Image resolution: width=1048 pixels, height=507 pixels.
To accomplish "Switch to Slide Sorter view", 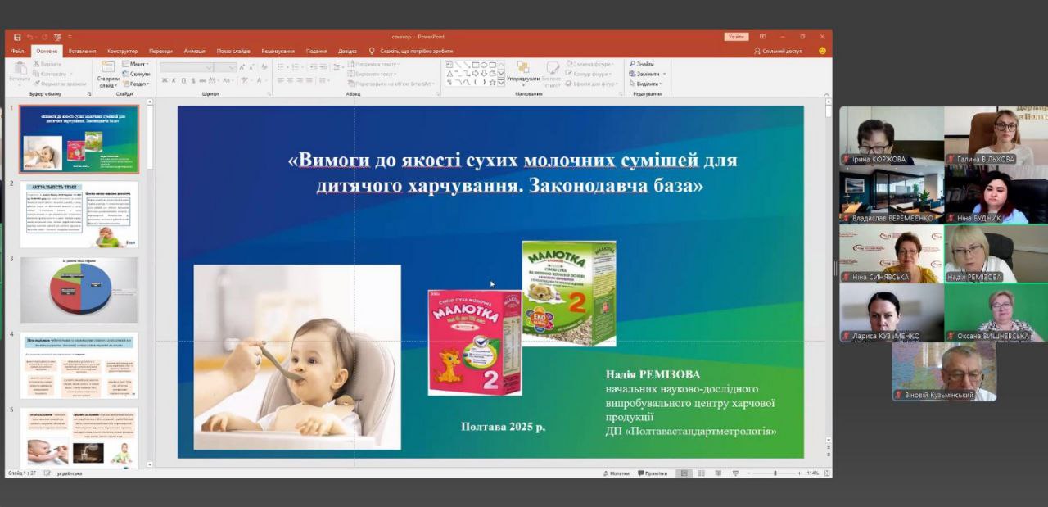I will click(702, 473).
